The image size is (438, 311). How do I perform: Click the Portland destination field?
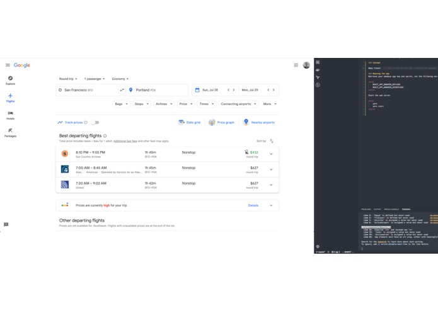tap(156, 90)
